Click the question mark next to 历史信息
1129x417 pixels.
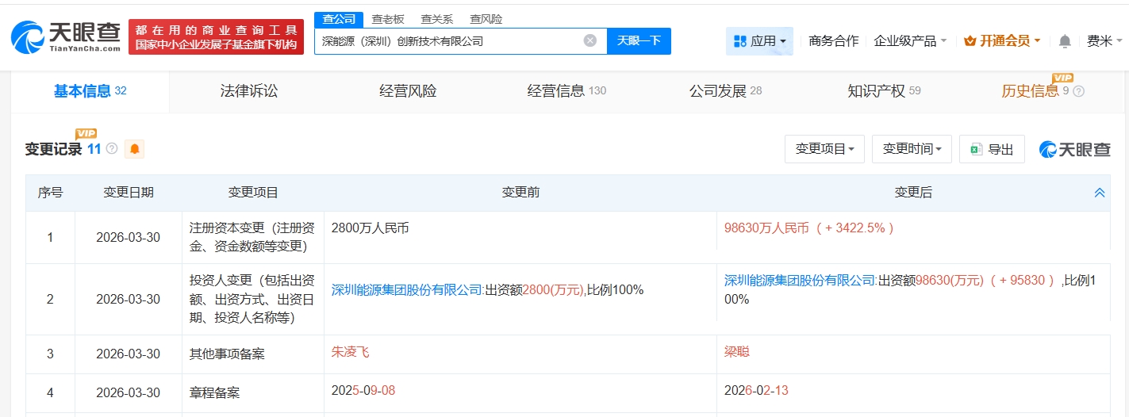coord(1078,91)
